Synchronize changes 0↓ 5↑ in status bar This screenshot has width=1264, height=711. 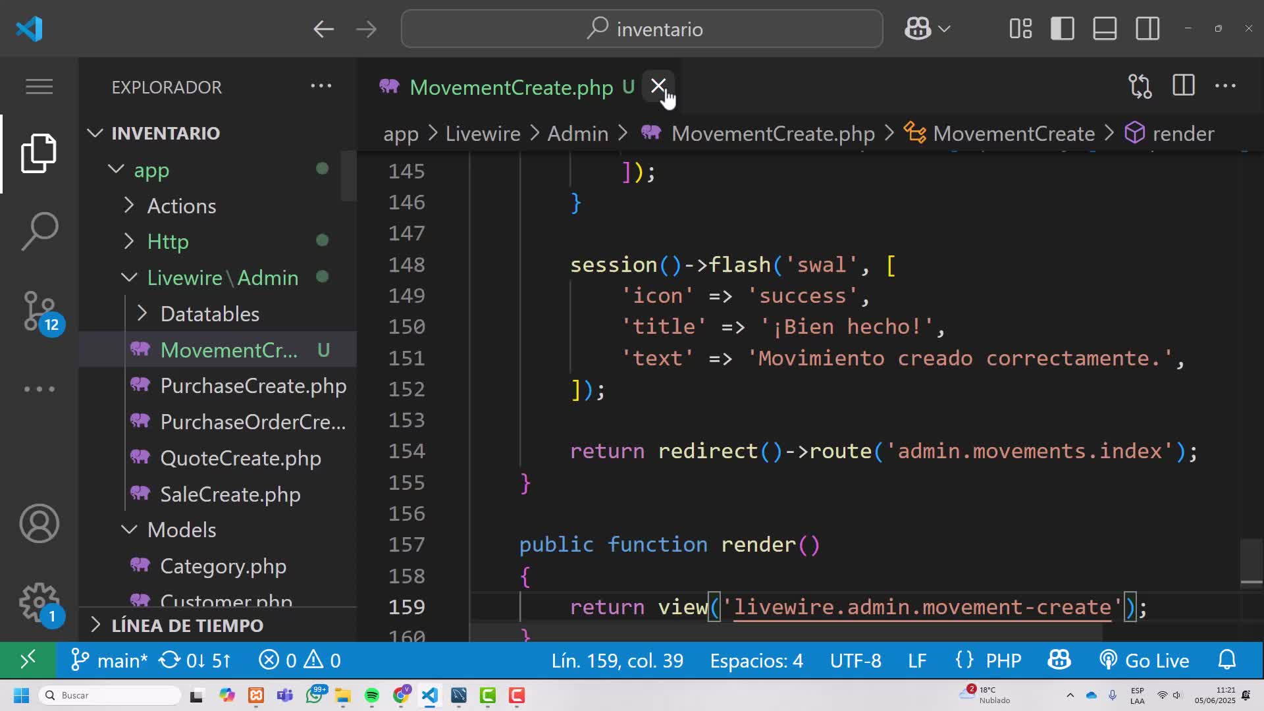point(196,660)
